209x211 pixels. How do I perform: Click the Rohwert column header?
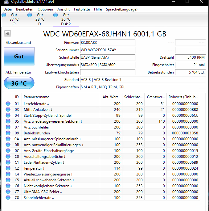183,97
